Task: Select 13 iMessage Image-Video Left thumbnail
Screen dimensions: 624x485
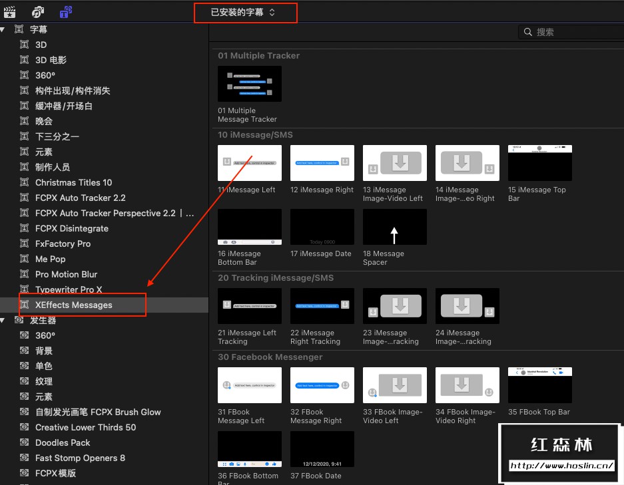Action: point(395,163)
